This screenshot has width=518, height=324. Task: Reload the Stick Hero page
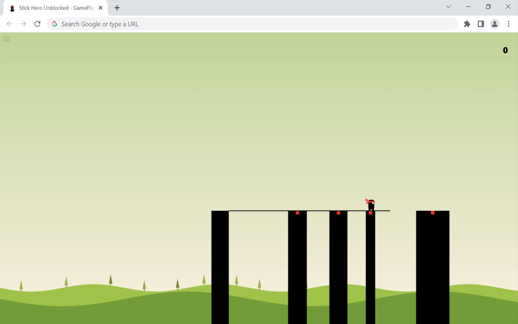click(37, 24)
